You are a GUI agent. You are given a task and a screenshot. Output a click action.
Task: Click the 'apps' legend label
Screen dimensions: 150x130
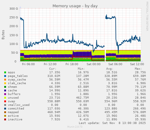[x=11, y=72]
